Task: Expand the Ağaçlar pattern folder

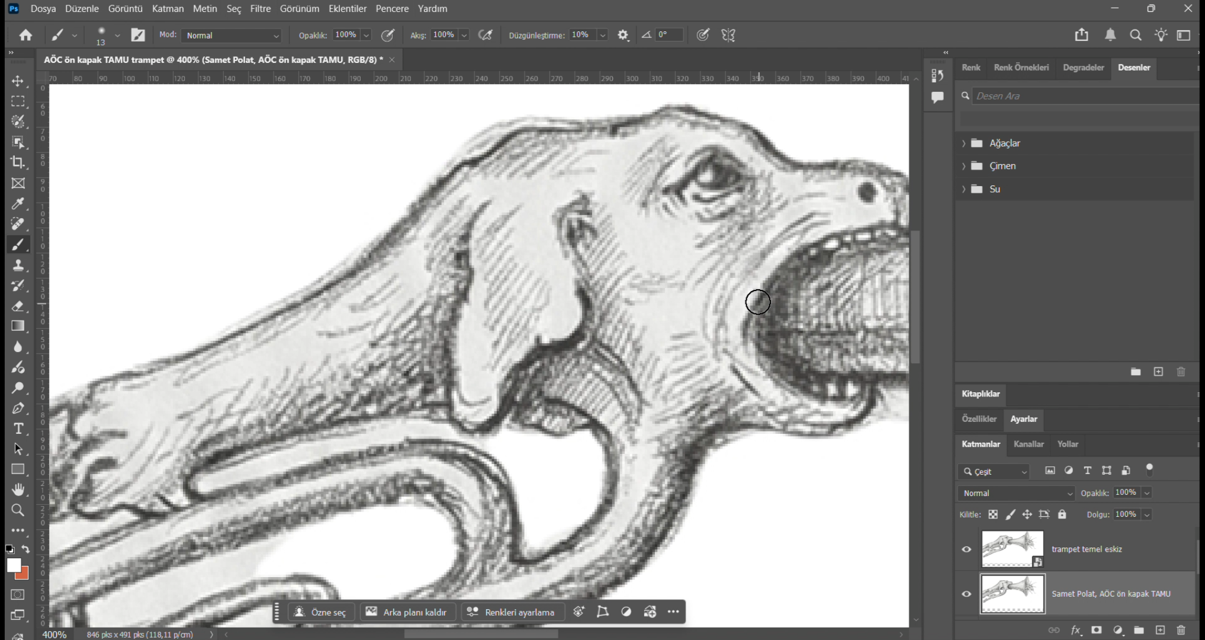Action: tap(963, 143)
